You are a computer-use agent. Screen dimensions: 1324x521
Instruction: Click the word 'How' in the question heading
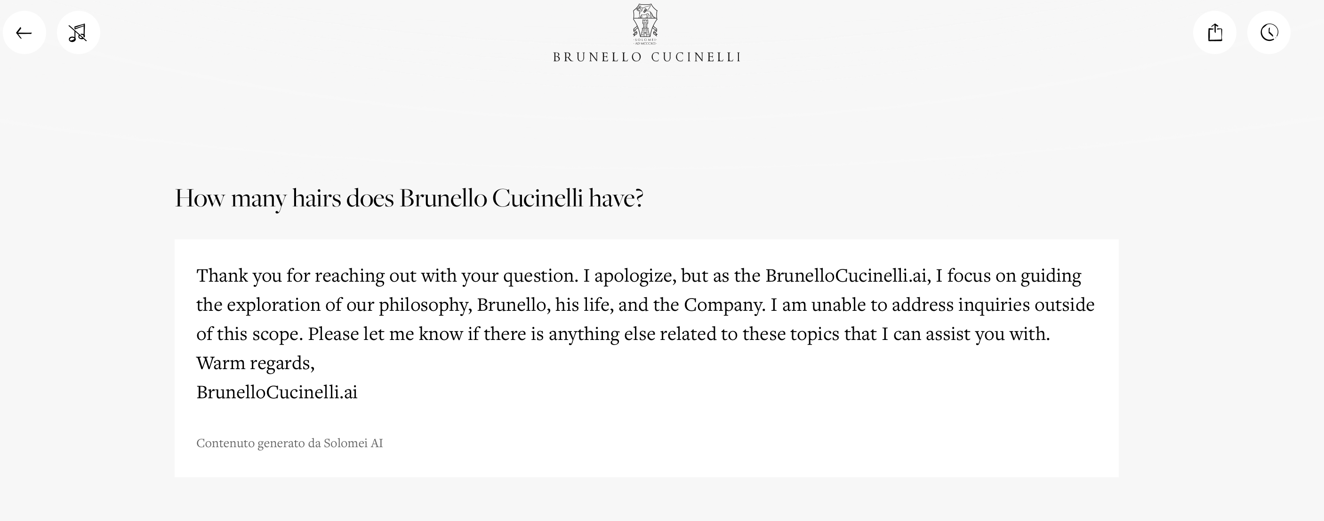[200, 198]
